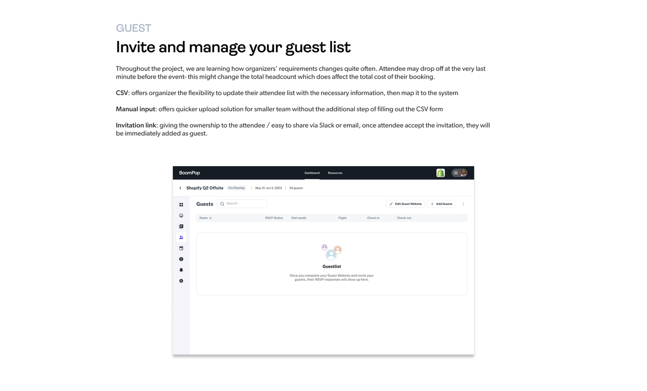The width and height of the screenshot is (647, 391).
Task: Click the Shopify logo icon in header
Action: pyautogui.click(x=440, y=173)
